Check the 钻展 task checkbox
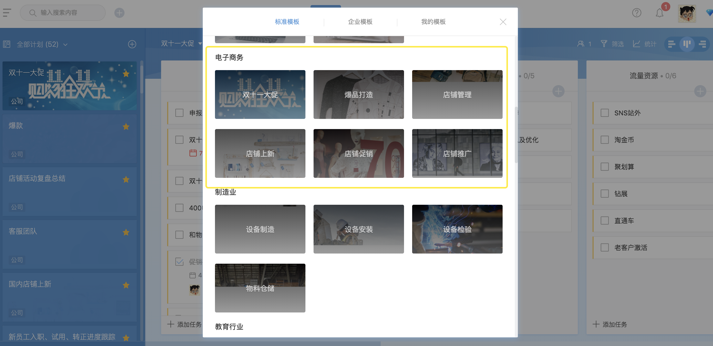Viewport: 713px width, 346px height. point(604,194)
